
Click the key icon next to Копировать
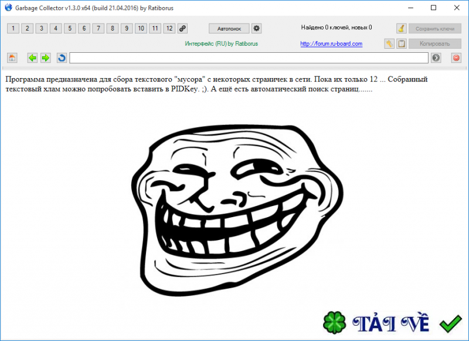coord(388,43)
